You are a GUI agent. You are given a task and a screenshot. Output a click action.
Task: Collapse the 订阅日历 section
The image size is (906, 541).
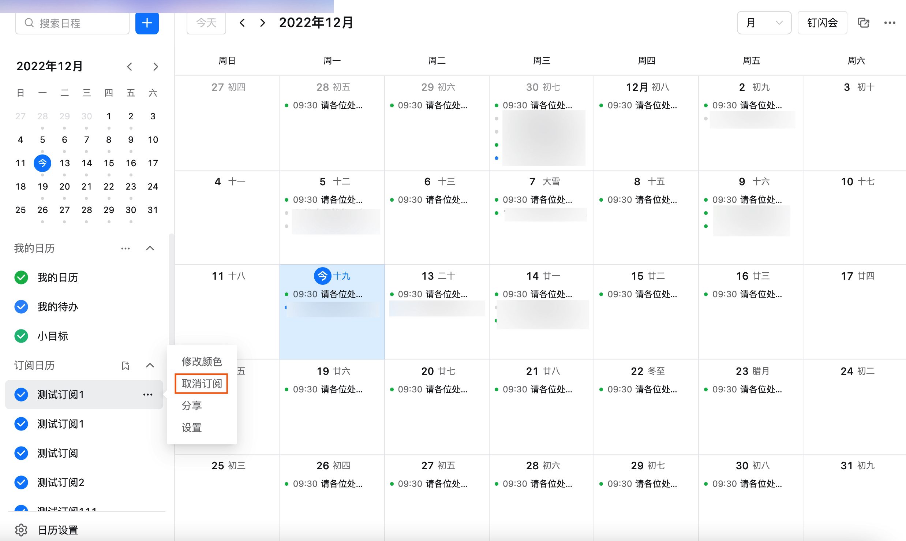(x=150, y=365)
